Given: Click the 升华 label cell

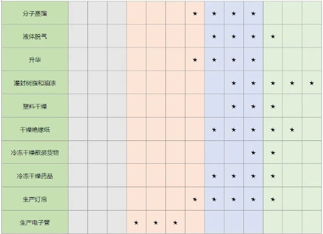Looking at the screenshot, I should (35, 60).
